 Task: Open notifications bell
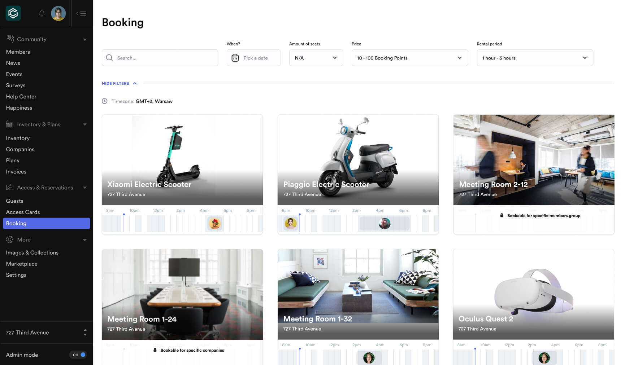tap(42, 13)
